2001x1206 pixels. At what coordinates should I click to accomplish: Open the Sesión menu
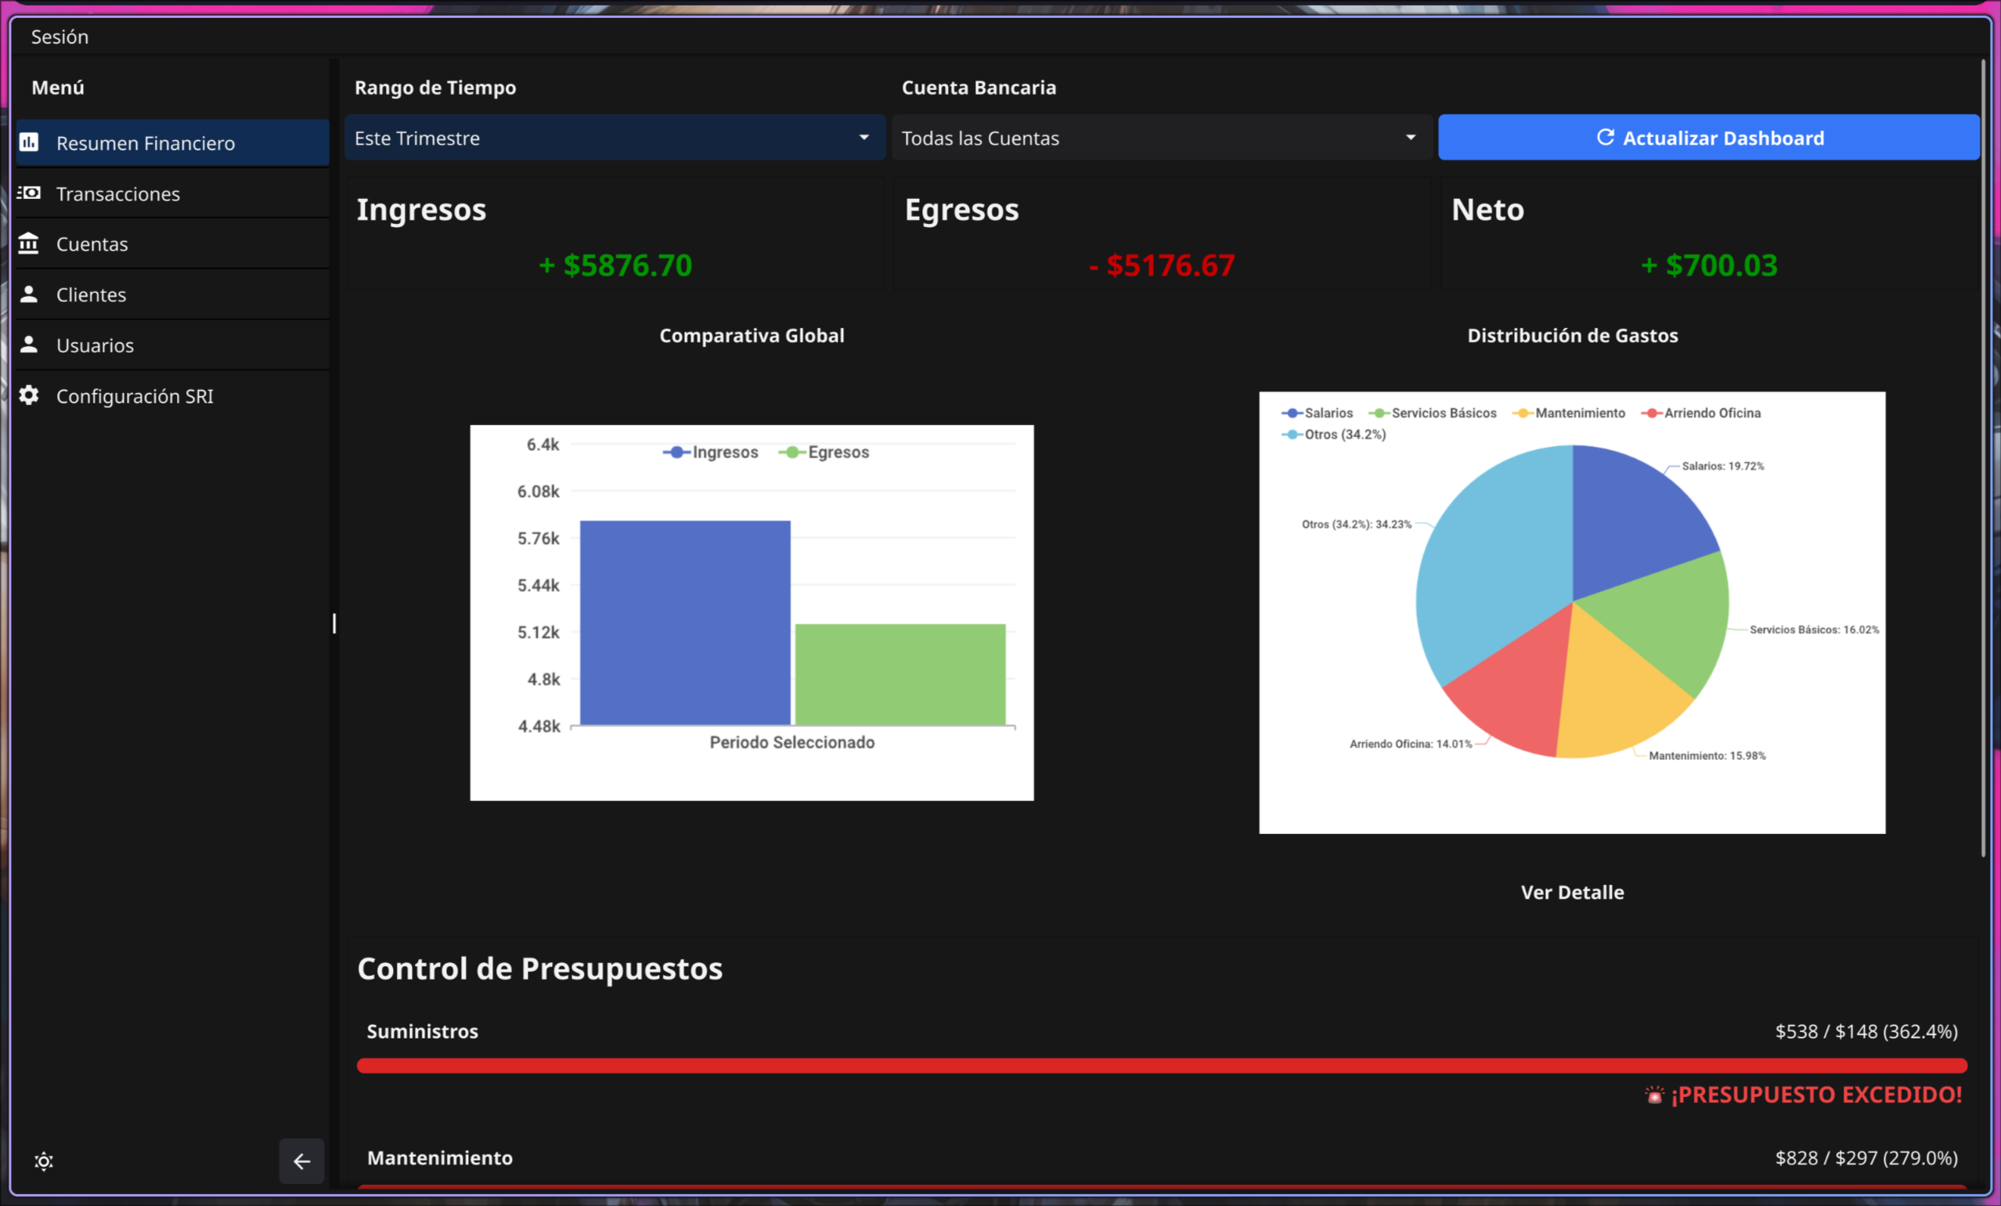[60, 36]
